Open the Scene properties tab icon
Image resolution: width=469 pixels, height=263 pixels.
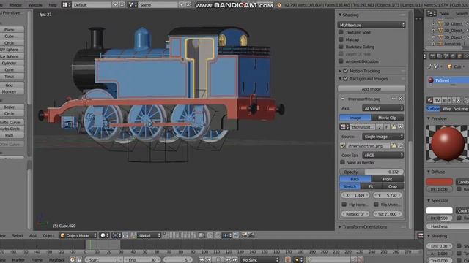(x=446, y=56)
